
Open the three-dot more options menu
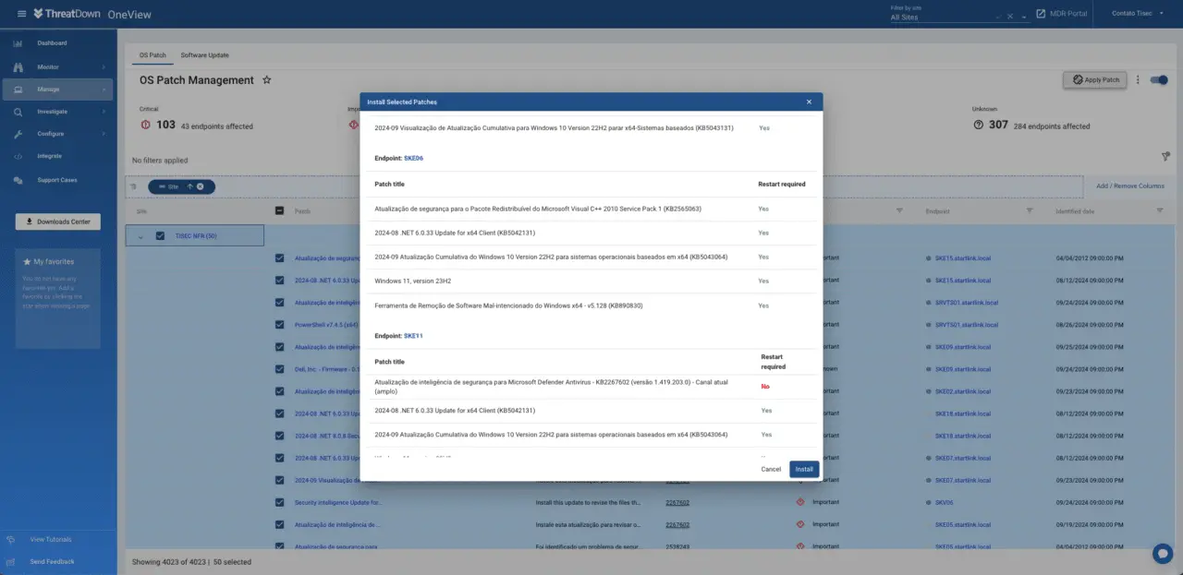pyautogui.click(x=1138, y=80)
